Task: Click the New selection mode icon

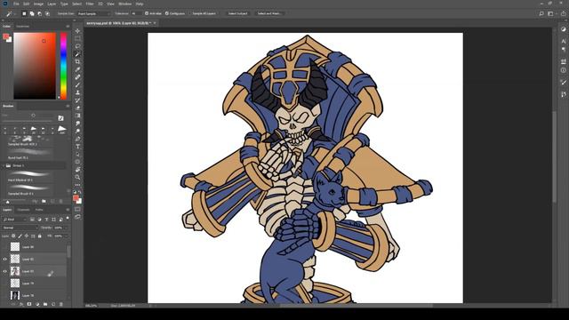Action: pyautogui.click(x=24, y=13)
